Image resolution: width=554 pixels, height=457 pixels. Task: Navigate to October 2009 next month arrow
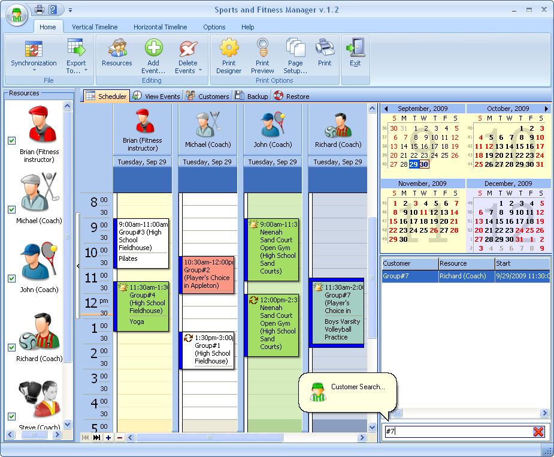[x=547, y=109]
